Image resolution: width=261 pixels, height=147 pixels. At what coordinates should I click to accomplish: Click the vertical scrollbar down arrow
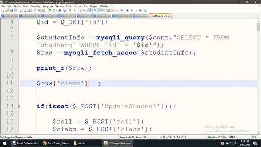(259, 133)
